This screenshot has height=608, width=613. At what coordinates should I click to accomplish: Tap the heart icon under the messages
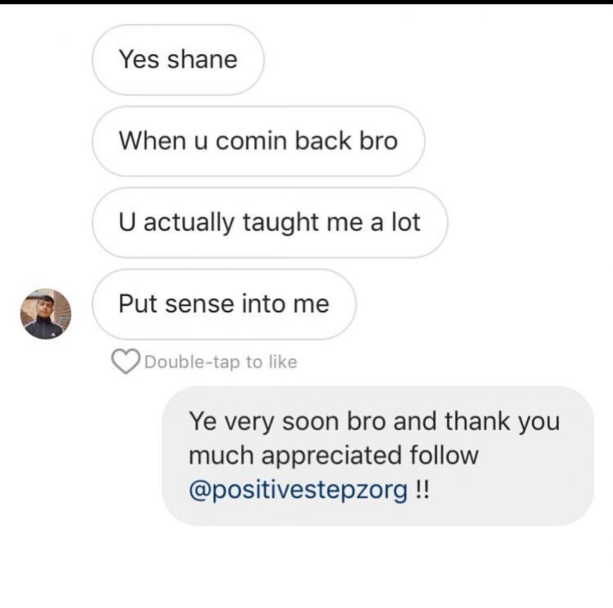coord(125,361)
